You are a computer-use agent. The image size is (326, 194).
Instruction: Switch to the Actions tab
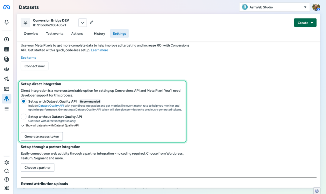[x=77, y=34]
